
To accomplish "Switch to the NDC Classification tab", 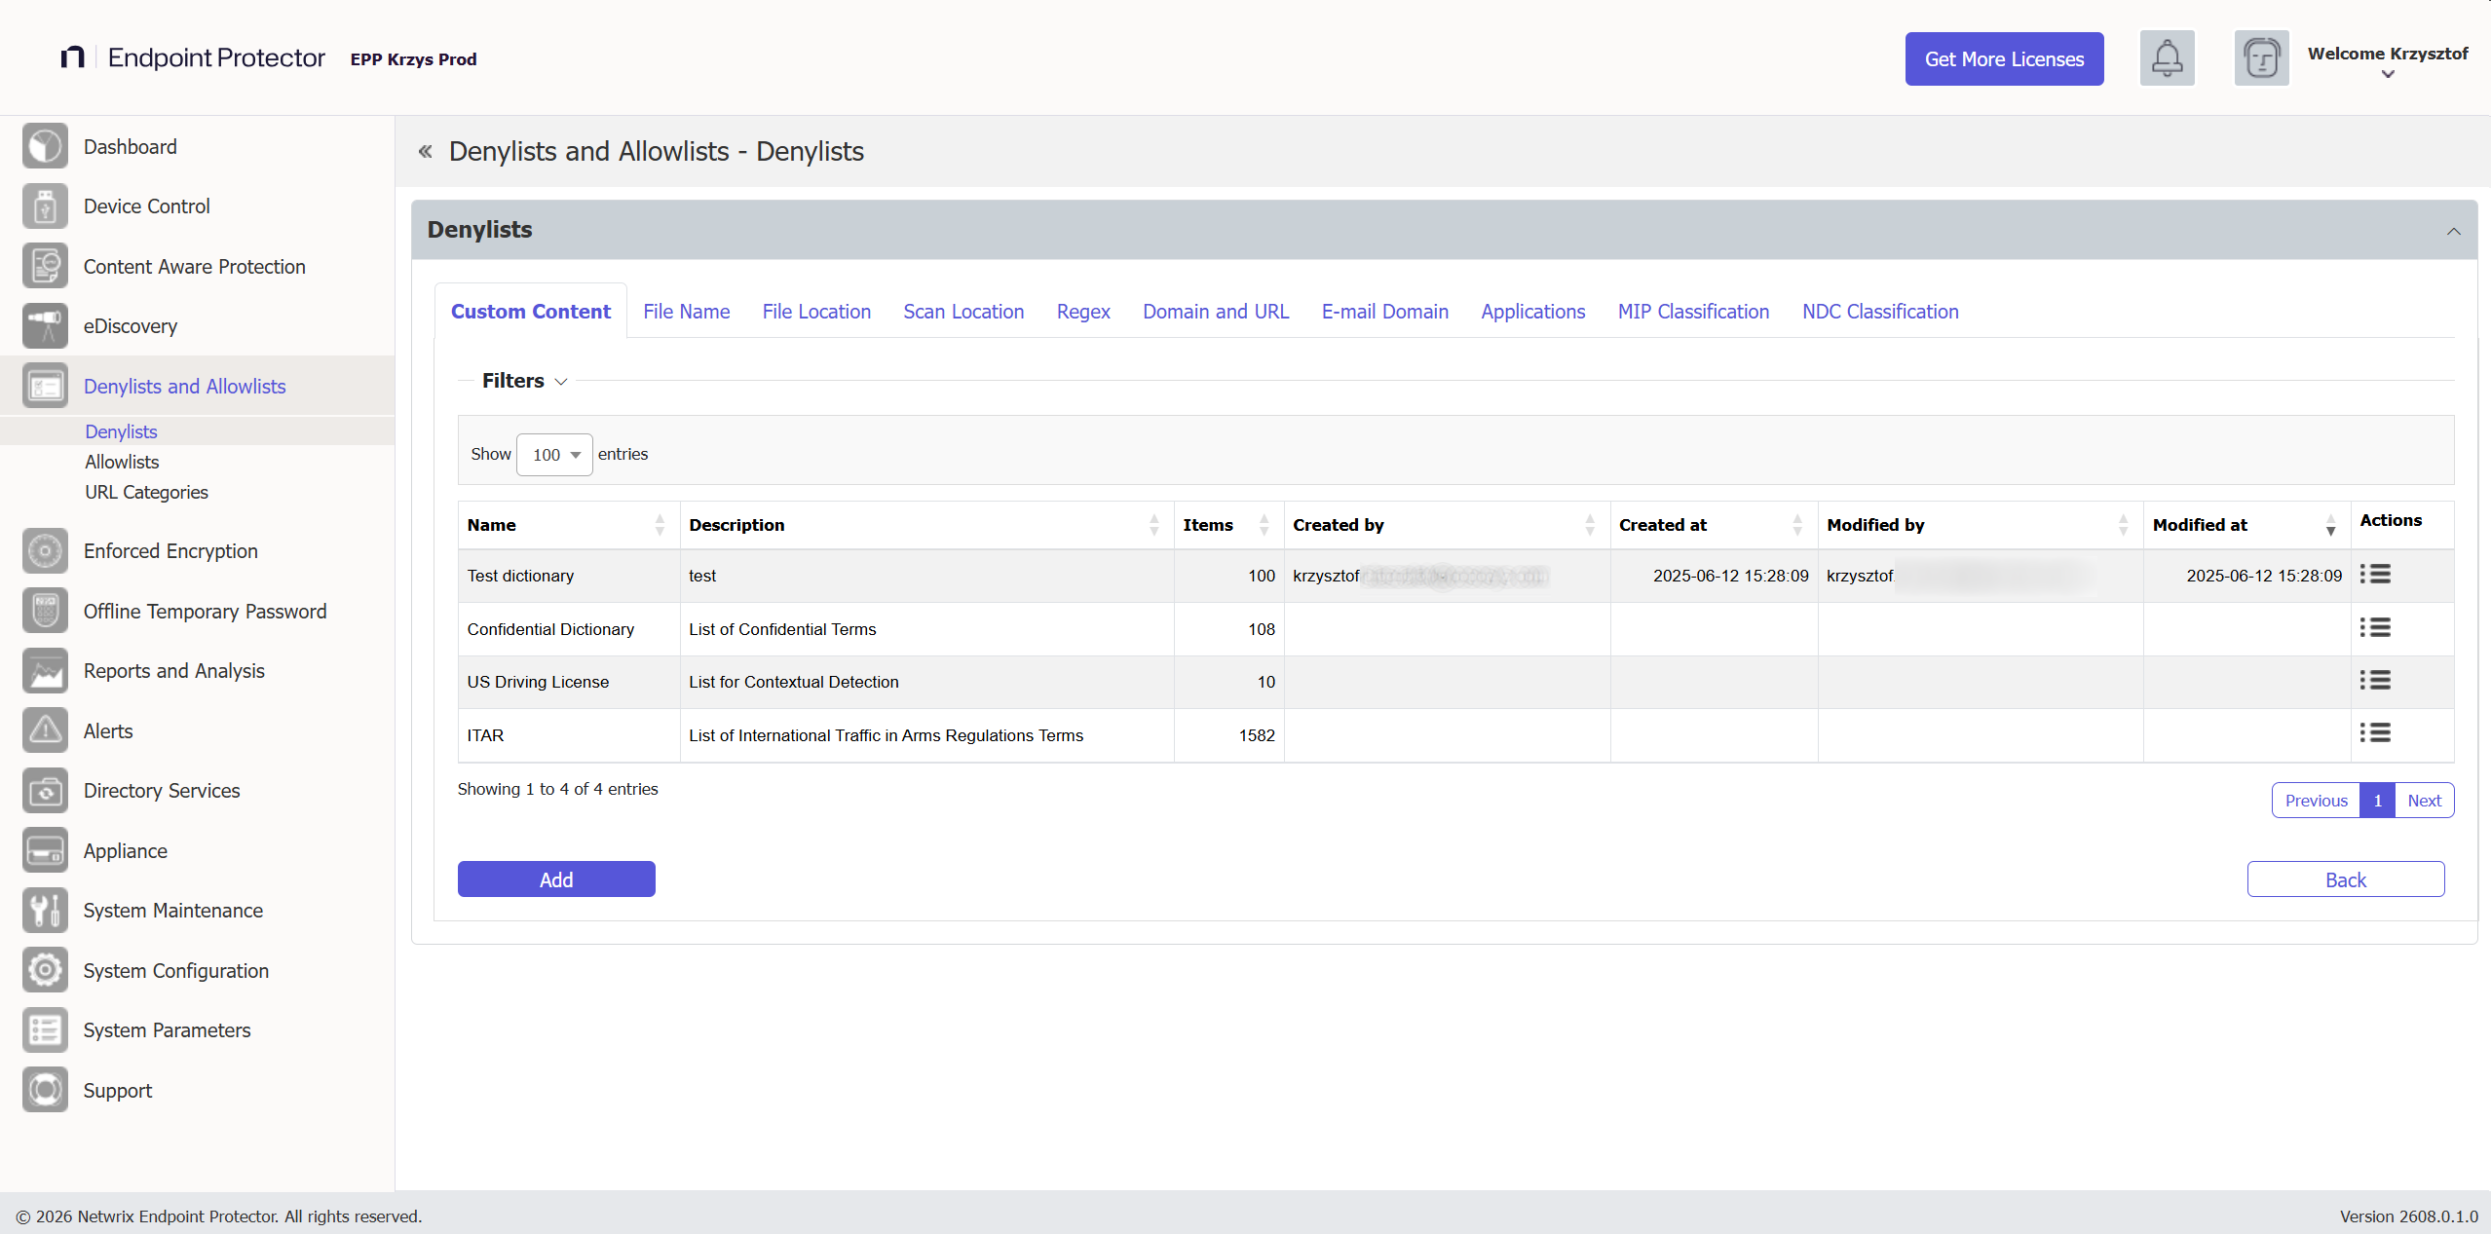I will tap(1880, 312).
